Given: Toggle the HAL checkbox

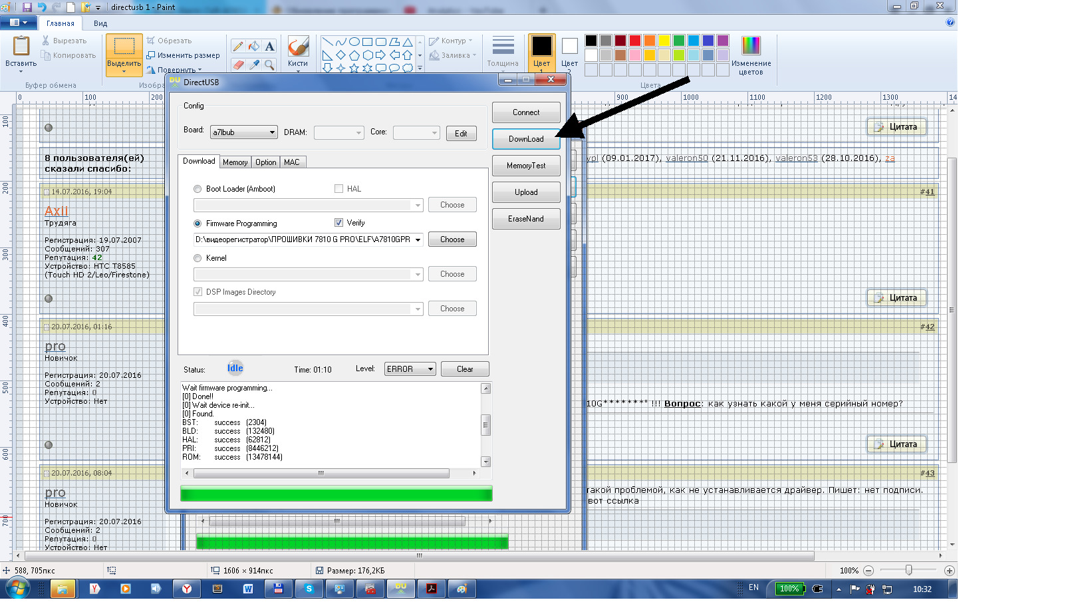Looking at the screenshot, I should point(338,189).
